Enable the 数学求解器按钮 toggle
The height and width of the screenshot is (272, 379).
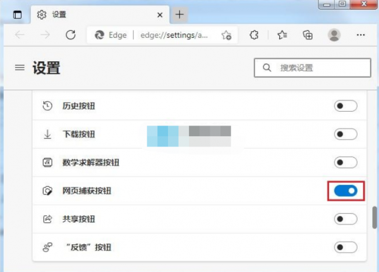tap(346, 162)
